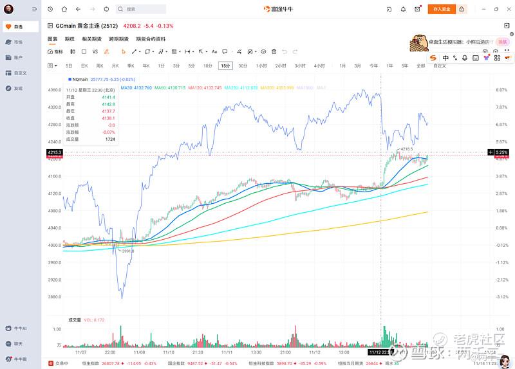Viewport: 515px width, 369px height.
Task: Toggle the Sogou punctuation mode icon
Action: pos(455,58)
